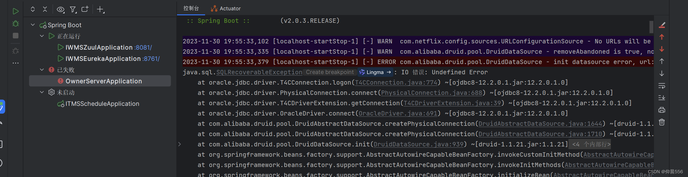Click the Debug bug icon in left toolbar
This screenshot has width=688, height=177.
coord(16,24)
